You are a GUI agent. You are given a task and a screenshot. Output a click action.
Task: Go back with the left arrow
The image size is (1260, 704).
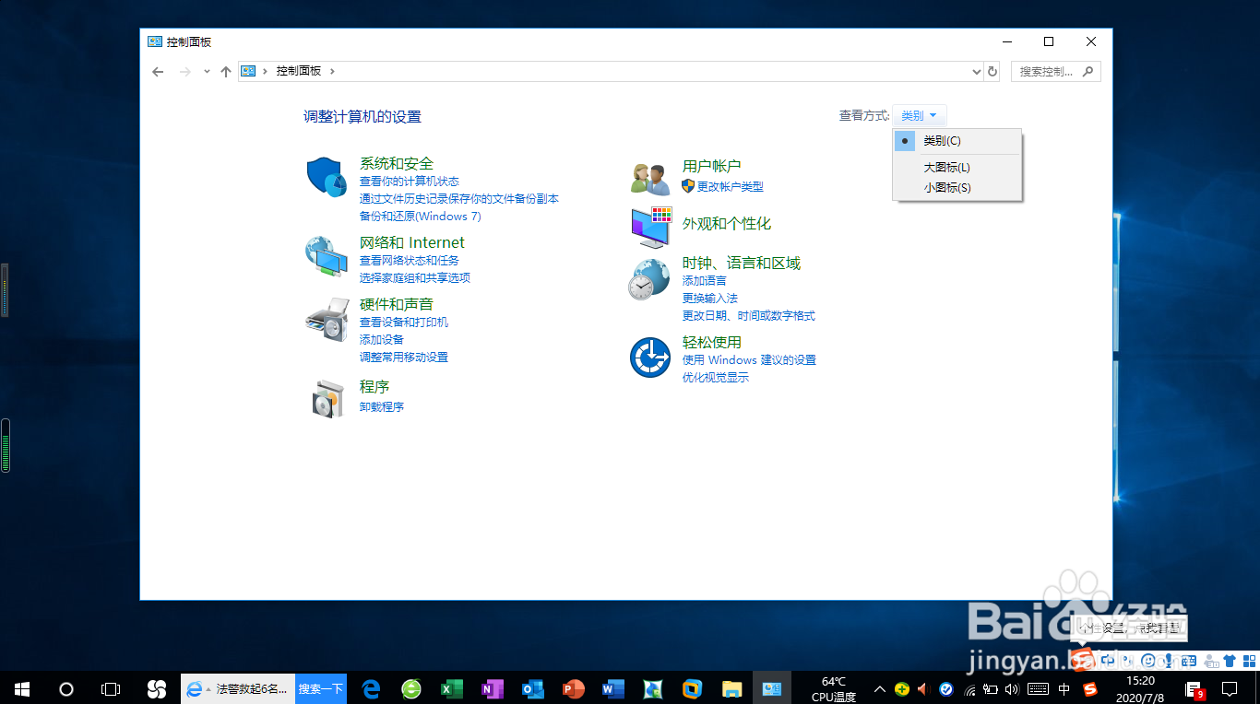pyautogui.click(x=158, y=71)
